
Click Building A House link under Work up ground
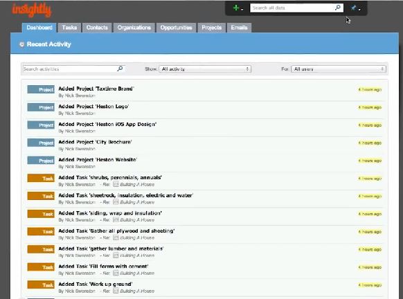click(137, 291)
